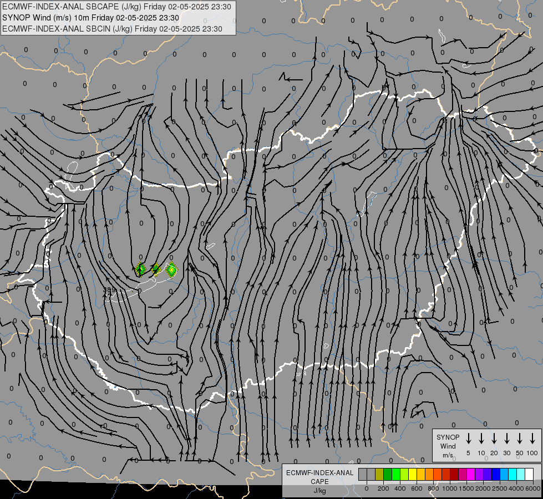This screenshot has height=499, width=543.
Task: Click the SYNOP label in wind legend
Action: tap(448, 437)
